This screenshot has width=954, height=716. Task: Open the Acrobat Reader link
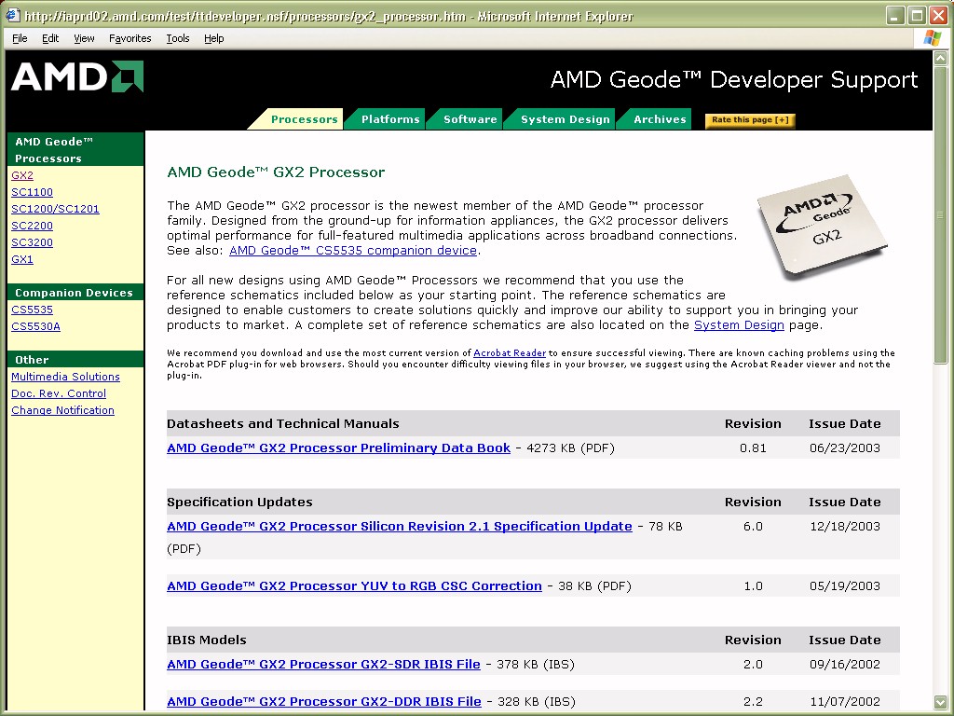(x=509, y=353)
